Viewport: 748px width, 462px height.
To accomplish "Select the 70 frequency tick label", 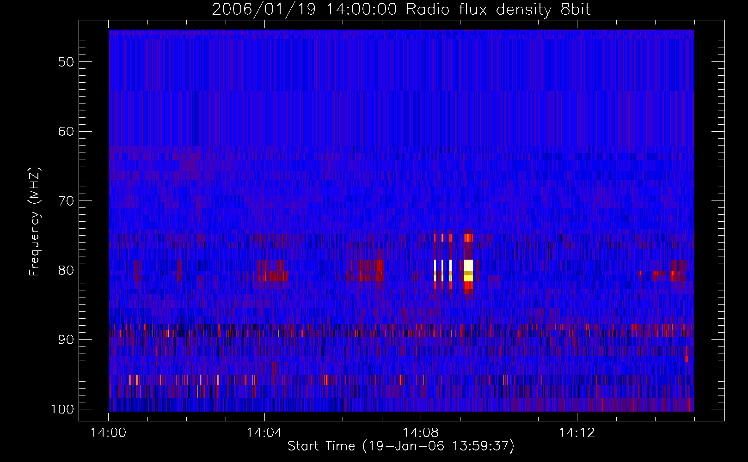I will coord(66,201).
